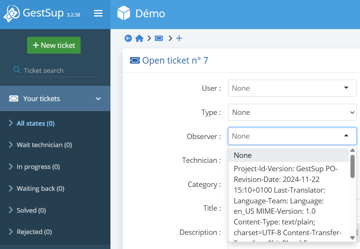Collapse the Your tickets section
Screen dimensions: 360x249
98,98
